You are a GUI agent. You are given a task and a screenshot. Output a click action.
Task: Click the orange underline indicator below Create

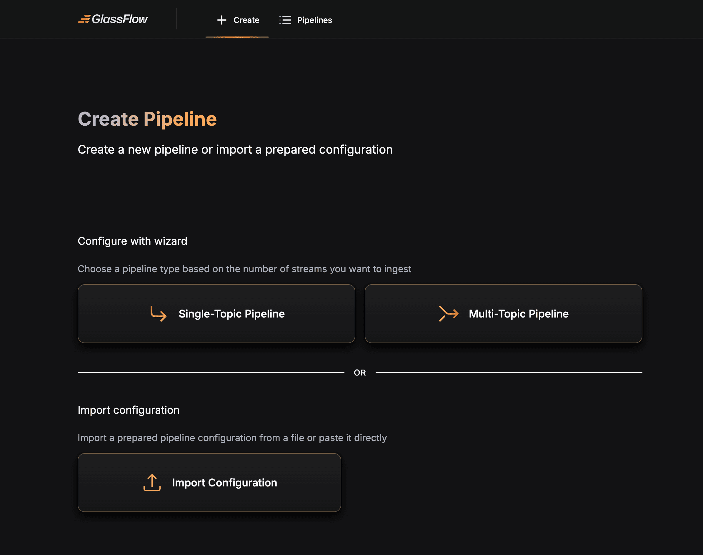click(237, 37)
